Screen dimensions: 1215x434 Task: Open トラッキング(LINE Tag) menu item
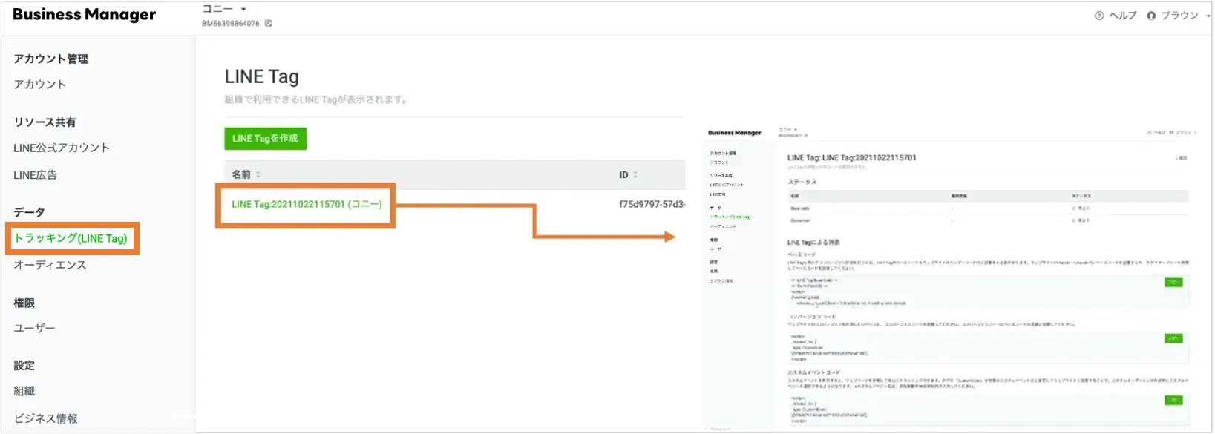71,238
